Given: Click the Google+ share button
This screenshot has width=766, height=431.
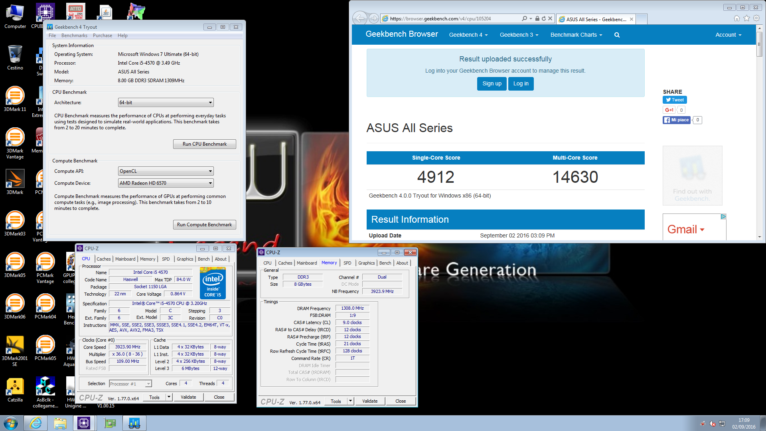Looking at the screenshot, I should [x=669, y=110].
